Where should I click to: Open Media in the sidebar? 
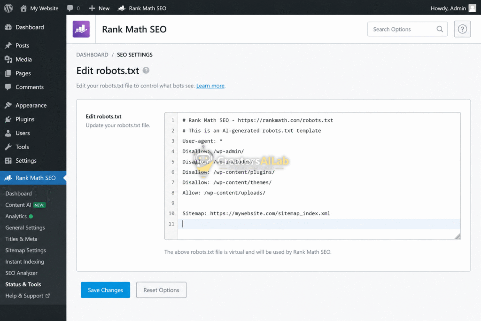point(23,59)
